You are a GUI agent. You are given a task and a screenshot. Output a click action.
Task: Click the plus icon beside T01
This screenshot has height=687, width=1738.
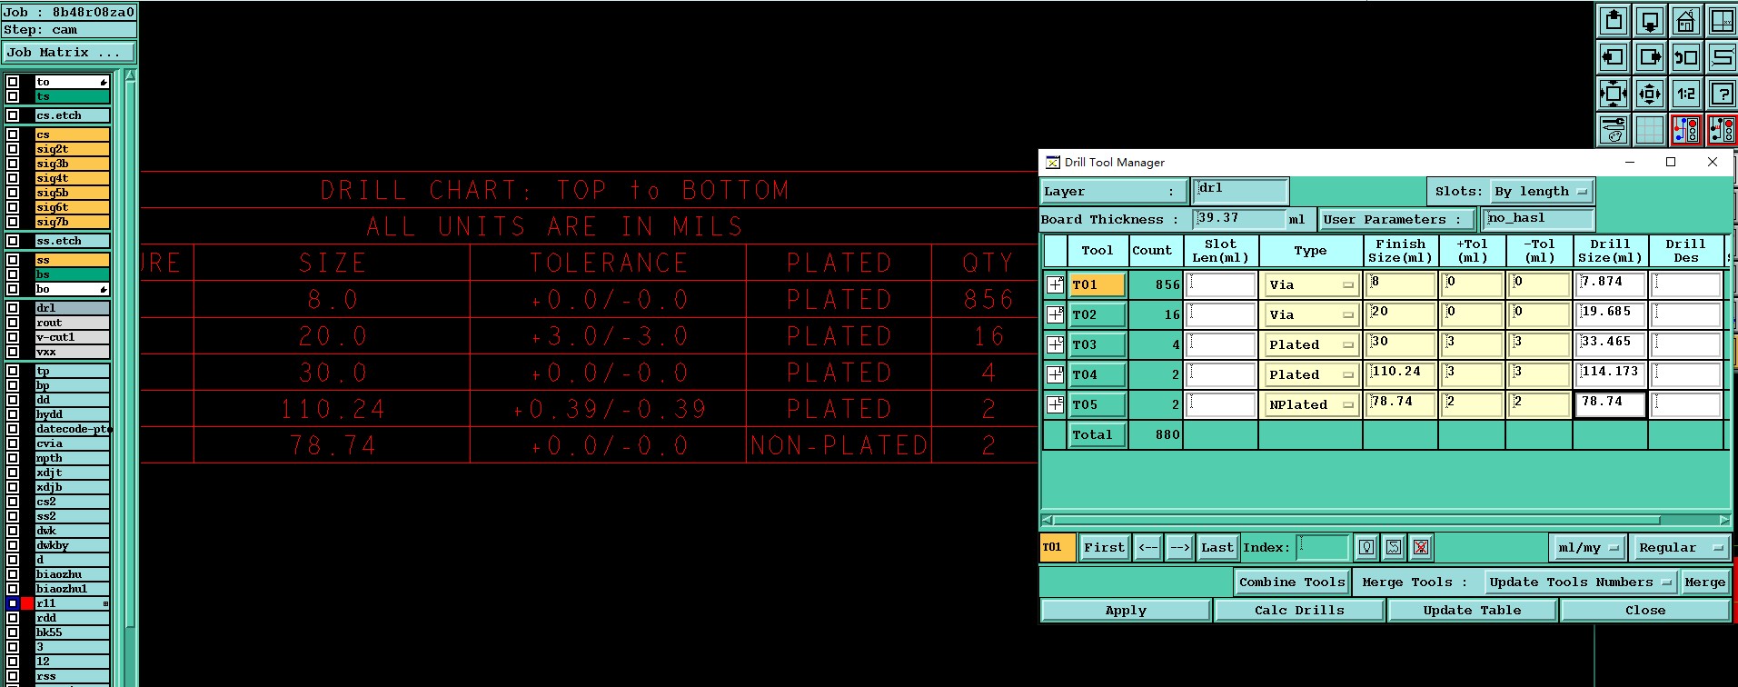[1055, 284]
